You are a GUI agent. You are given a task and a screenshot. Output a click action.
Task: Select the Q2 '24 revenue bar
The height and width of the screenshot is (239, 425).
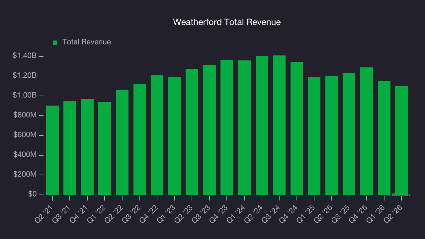[262, 125]
